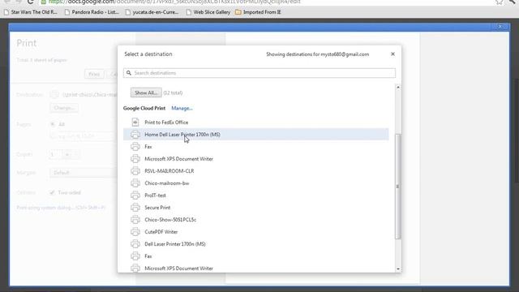Screen dimensions: 519x292
Task: Click printer icon beside ProIT-test
Action: click(x=135, y=195)
